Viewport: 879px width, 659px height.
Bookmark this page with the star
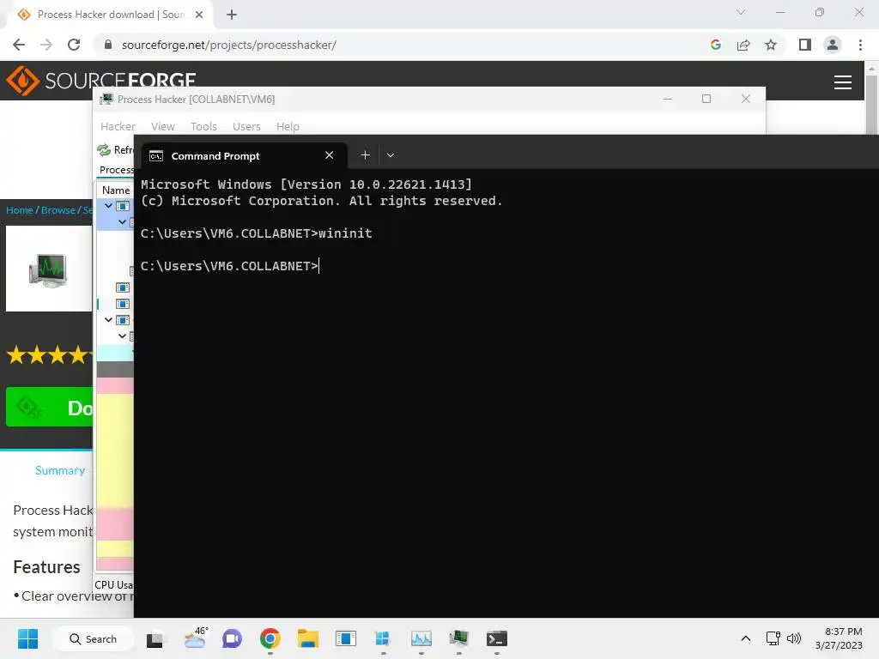point(771,45)
